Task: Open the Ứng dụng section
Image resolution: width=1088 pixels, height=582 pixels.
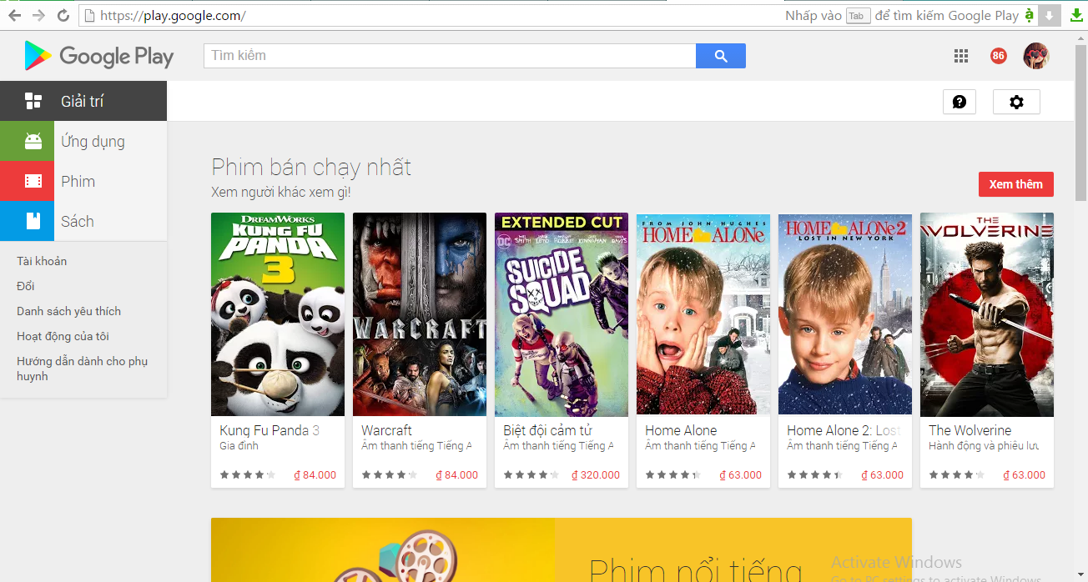Action: tap(93, 141)
